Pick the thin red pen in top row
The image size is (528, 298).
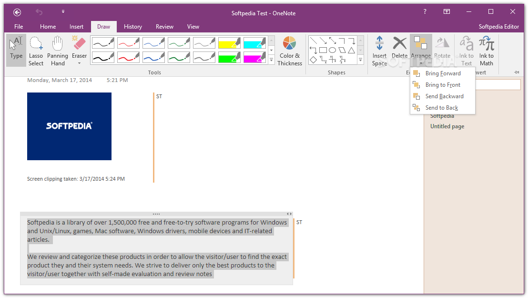click(128, 43)
